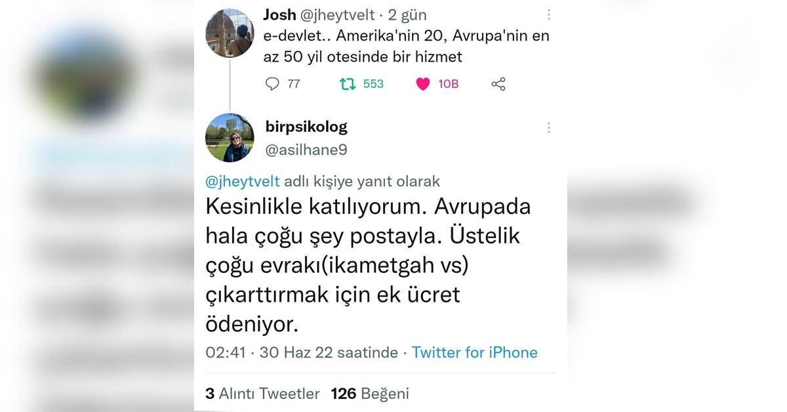Open the three-dot menu on birpsikolog's reply
787x412 pixels.
[549, 128]
